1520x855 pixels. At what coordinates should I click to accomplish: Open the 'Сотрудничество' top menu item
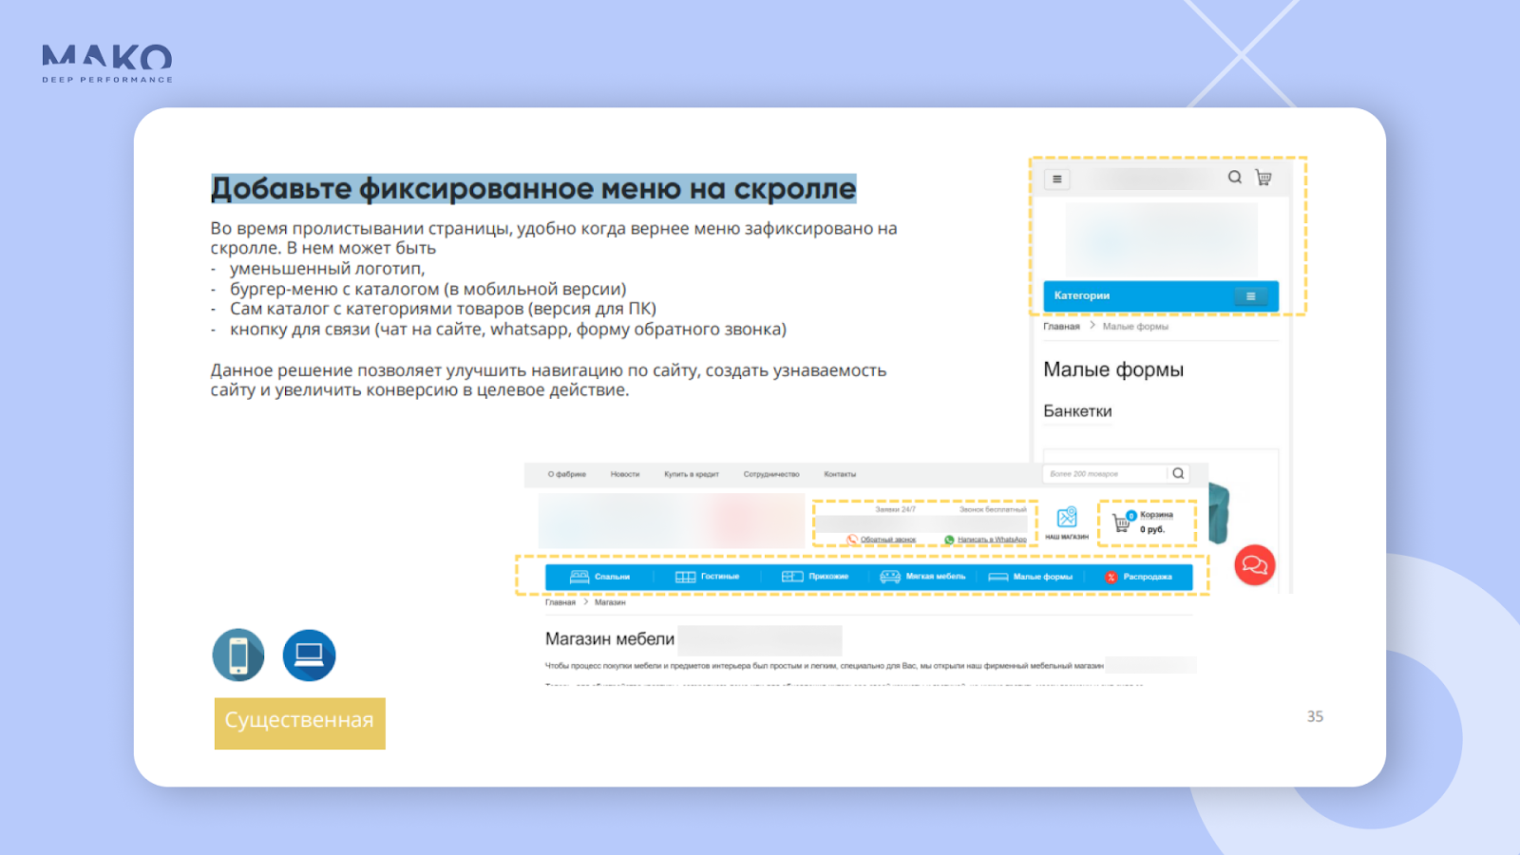click(771, 474)
